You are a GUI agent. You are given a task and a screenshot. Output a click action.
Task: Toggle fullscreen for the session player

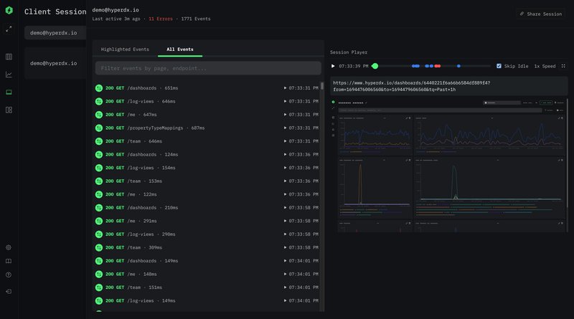point(563,66)
